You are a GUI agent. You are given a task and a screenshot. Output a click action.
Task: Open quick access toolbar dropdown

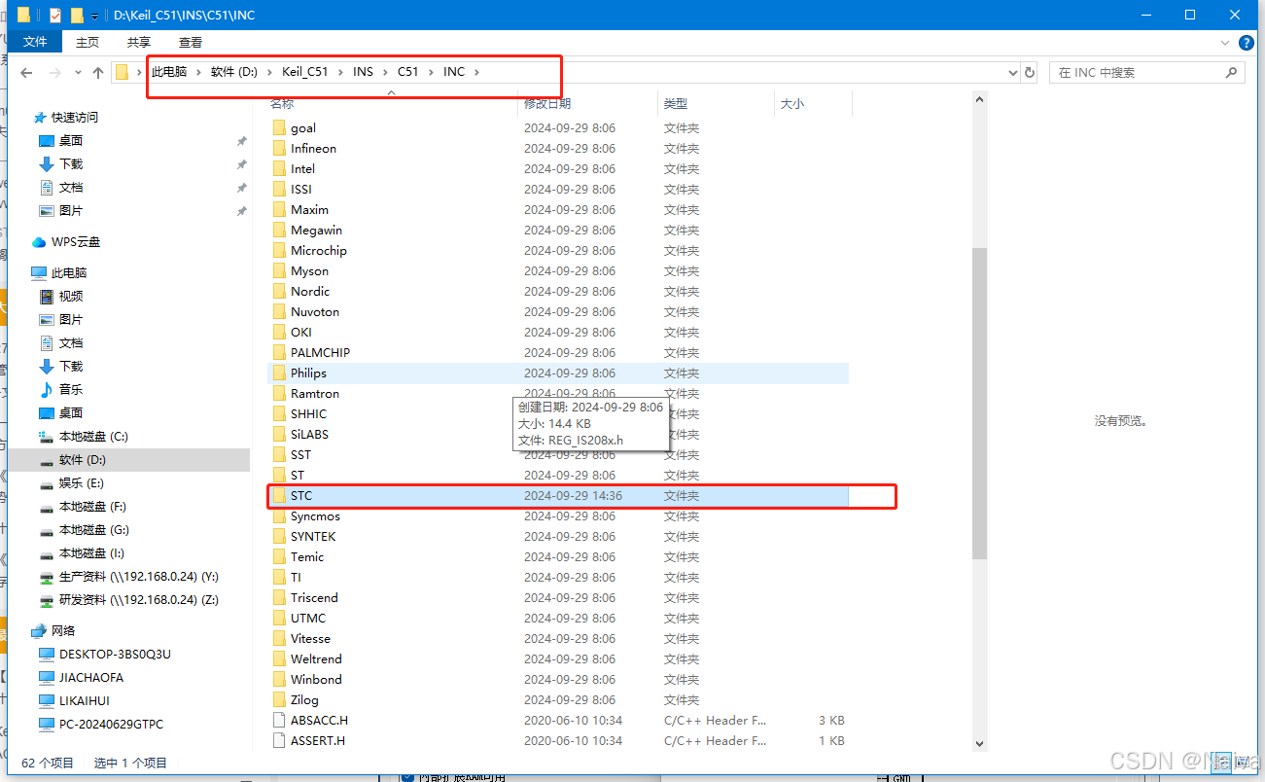pyautogui.click(x=94, y=17)
